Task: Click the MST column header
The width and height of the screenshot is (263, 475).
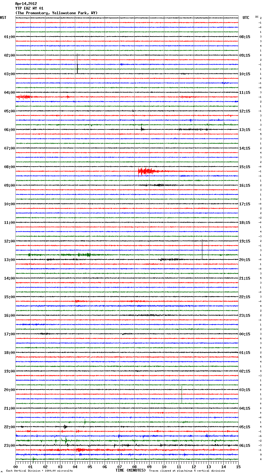Action: [x=3, y=18]
